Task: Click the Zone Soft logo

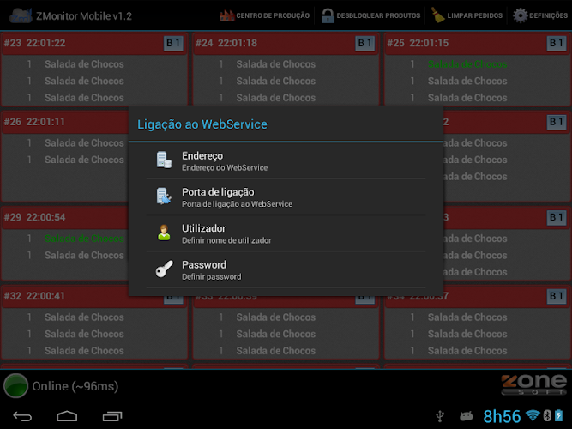Action: tap(534, 384)
